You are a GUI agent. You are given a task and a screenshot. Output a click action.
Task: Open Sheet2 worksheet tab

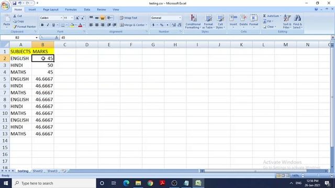(x=38, y=171)
